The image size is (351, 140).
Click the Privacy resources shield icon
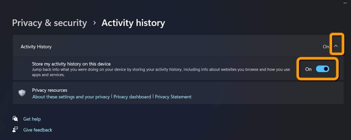pyautogui.click(x=22, y=93)
